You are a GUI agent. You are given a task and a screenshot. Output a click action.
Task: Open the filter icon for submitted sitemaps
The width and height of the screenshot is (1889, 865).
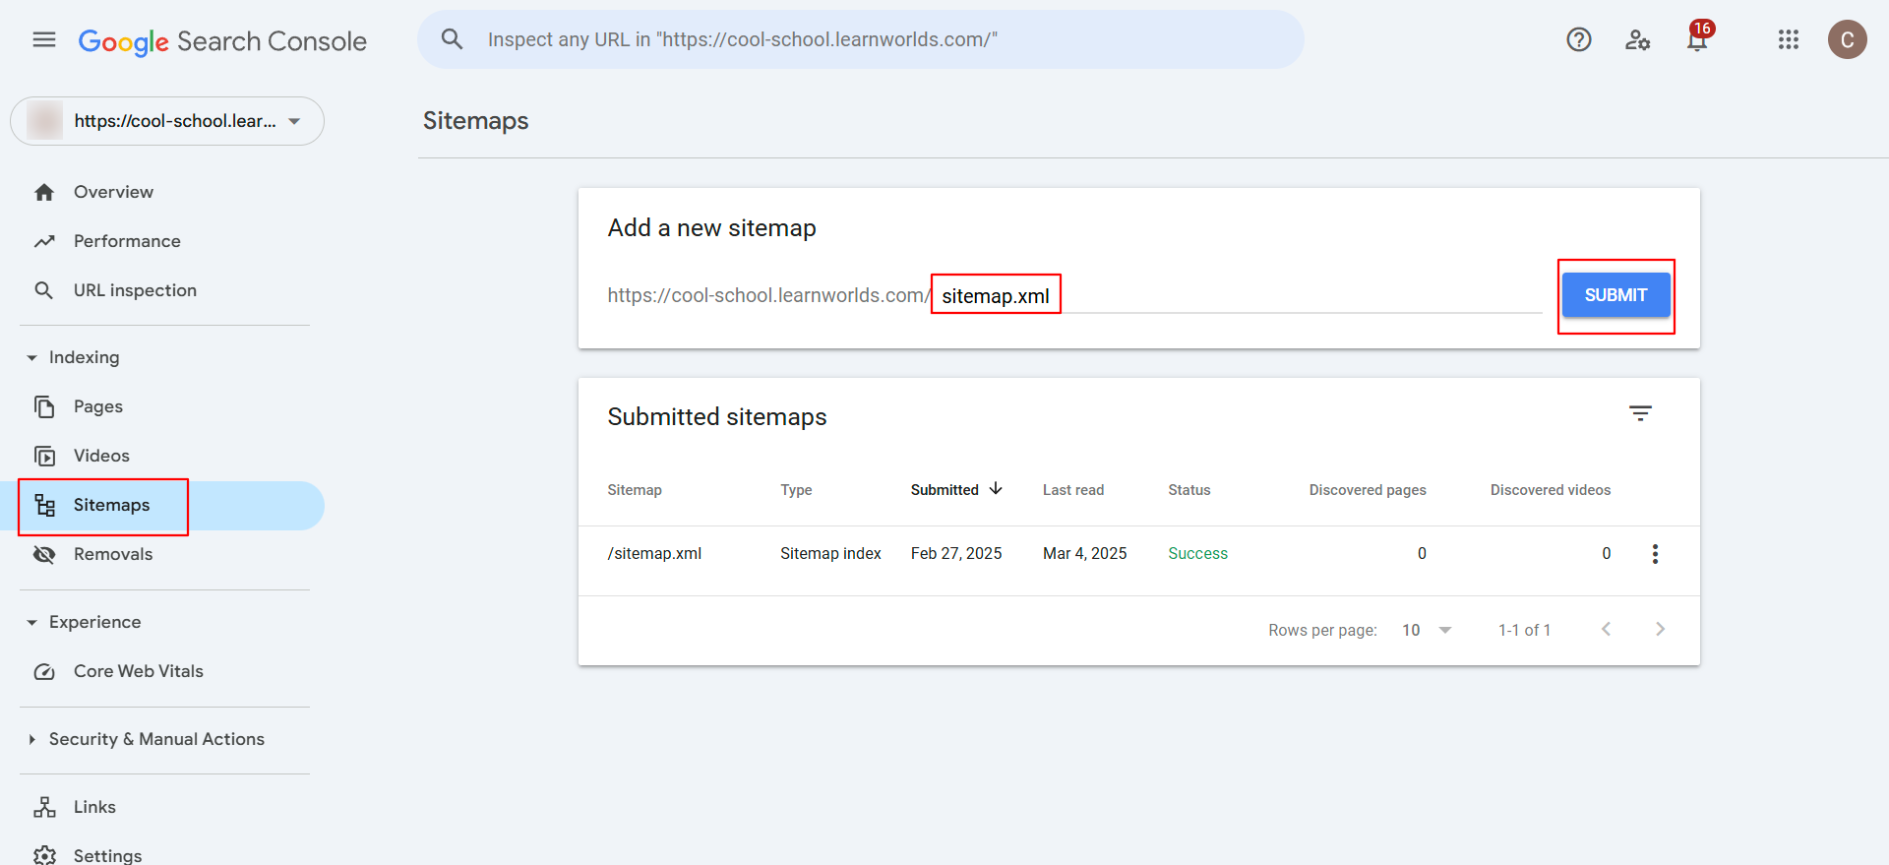click(1640, 413)
